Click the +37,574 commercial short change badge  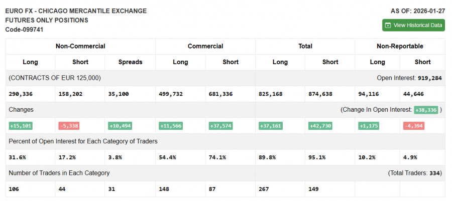pyautogui.click(x=220, y=126)
